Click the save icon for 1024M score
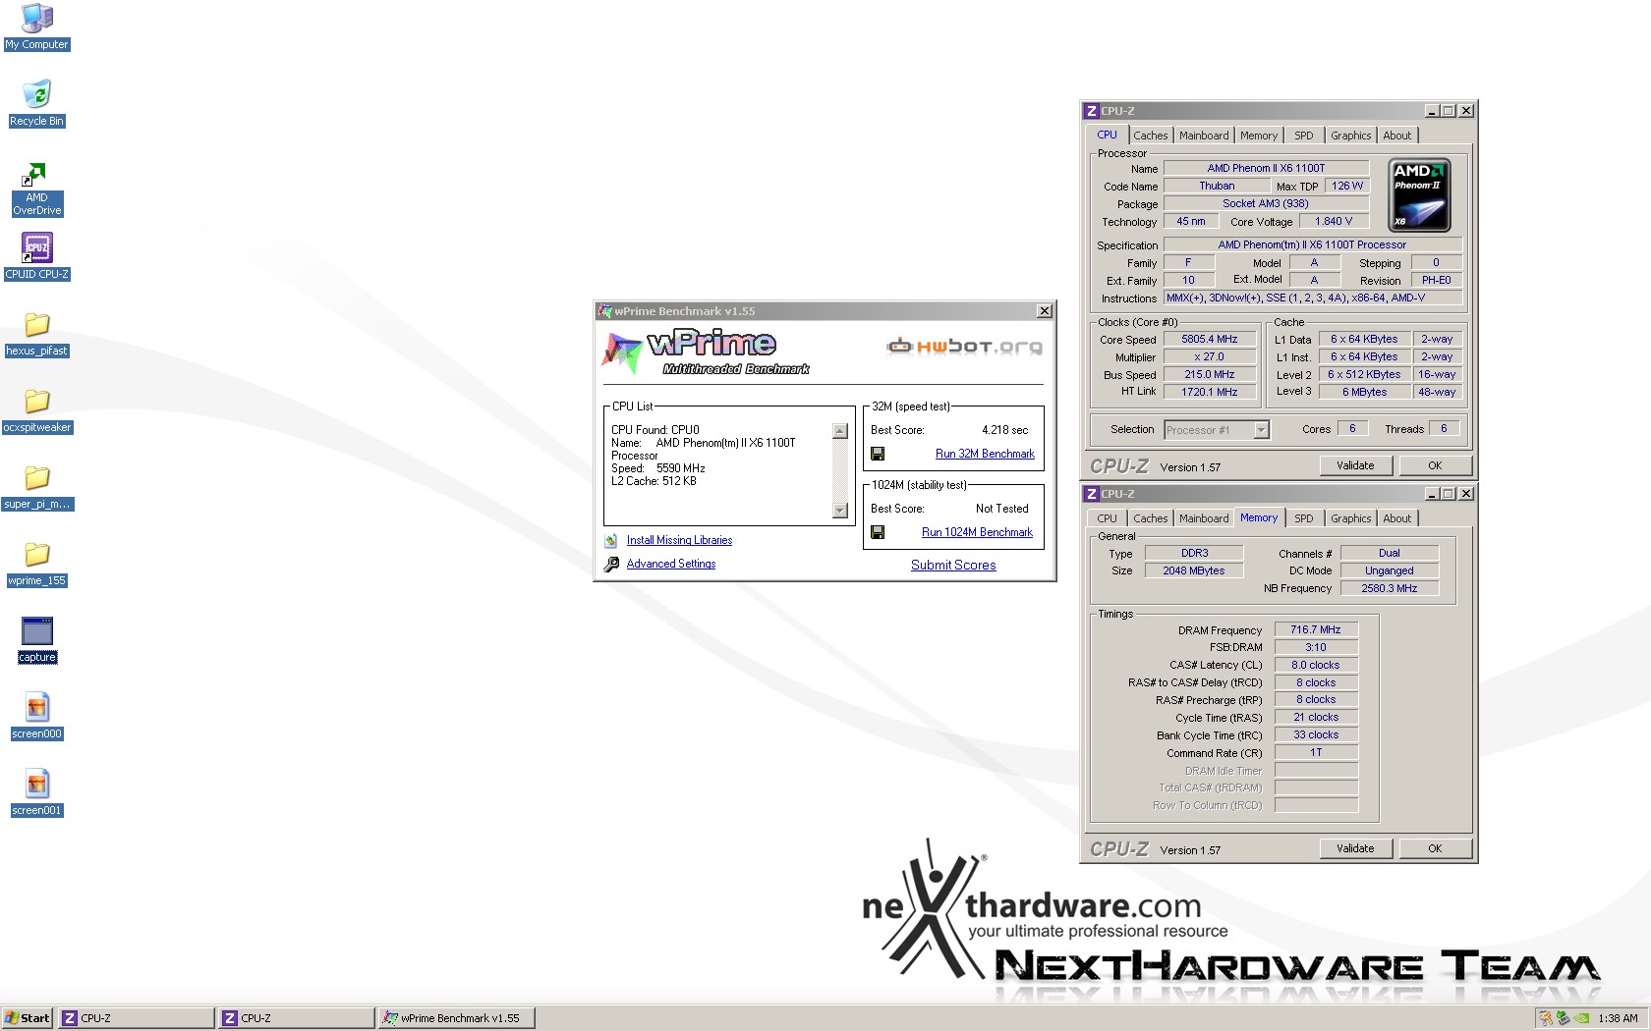 [878, 532]
